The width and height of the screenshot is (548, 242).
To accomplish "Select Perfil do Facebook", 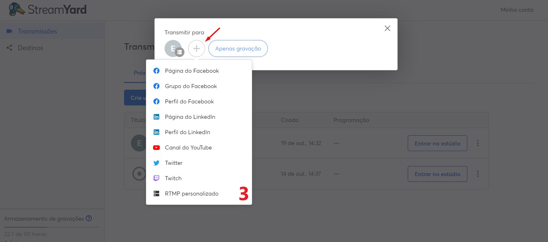I will (199, 102).
